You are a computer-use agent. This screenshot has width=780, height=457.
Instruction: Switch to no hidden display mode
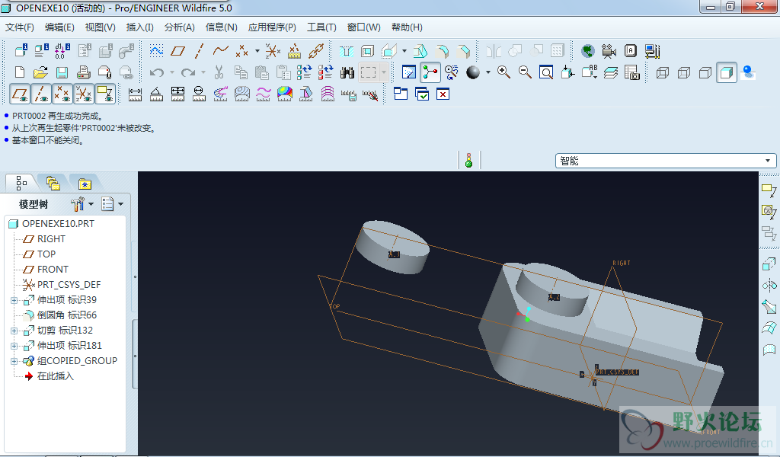pos(705,72)
